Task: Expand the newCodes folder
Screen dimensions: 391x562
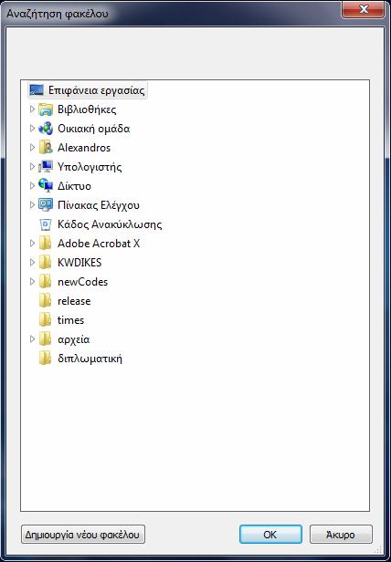Action: [32, 282]
